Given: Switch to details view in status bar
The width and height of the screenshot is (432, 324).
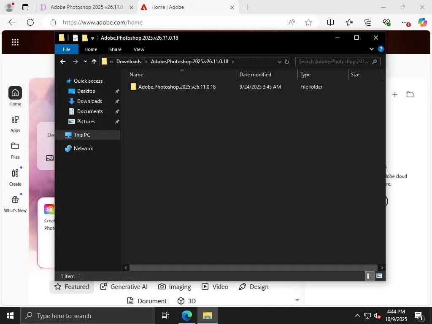Looking at the screenshot, I should pos(369,276).
